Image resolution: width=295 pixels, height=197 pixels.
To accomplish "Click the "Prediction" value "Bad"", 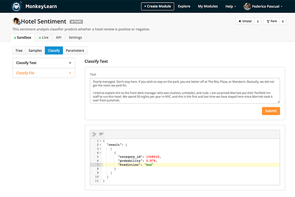I will [x=149, y=165].
